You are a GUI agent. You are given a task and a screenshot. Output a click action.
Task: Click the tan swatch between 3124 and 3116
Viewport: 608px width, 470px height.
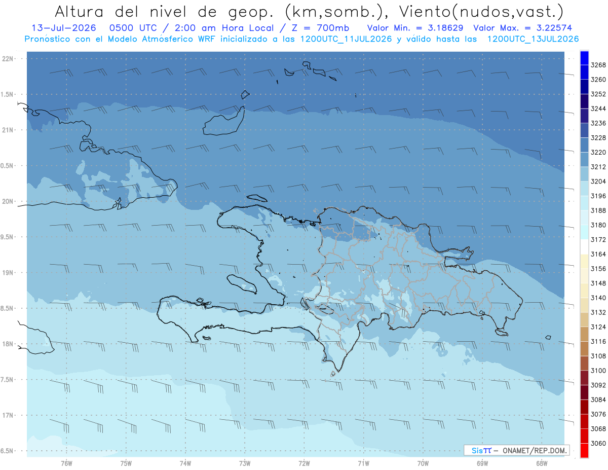coord(584,334)
